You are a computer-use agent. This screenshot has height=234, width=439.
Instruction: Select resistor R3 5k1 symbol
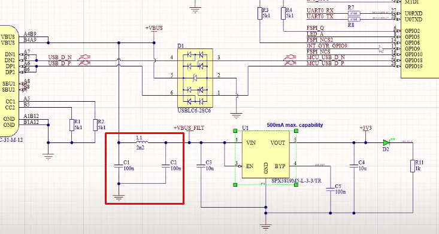click(260, 13)
